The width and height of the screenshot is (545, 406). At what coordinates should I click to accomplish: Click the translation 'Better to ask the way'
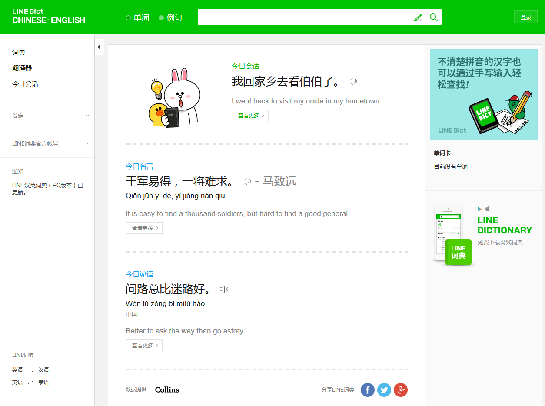click(x=185, y=331)
